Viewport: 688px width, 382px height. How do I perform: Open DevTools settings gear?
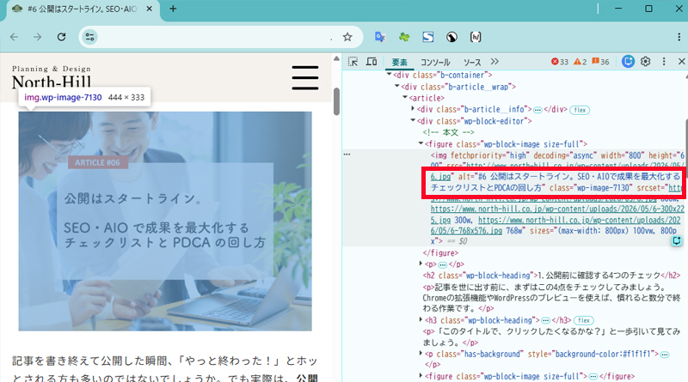pos(646,62)
